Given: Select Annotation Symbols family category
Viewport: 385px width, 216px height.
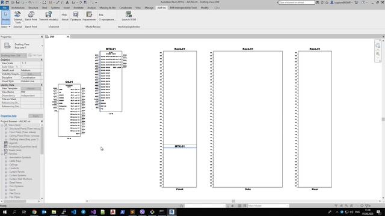Looking at the screenshot, I should click(20, 157).
